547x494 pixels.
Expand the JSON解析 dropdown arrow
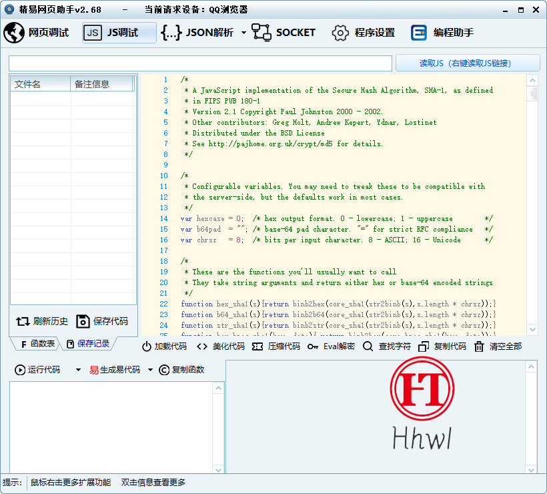243,33
